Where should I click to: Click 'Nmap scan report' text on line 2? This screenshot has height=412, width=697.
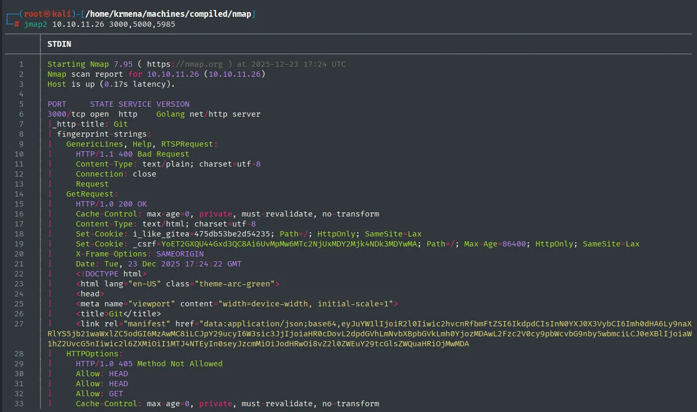[85, 74]
